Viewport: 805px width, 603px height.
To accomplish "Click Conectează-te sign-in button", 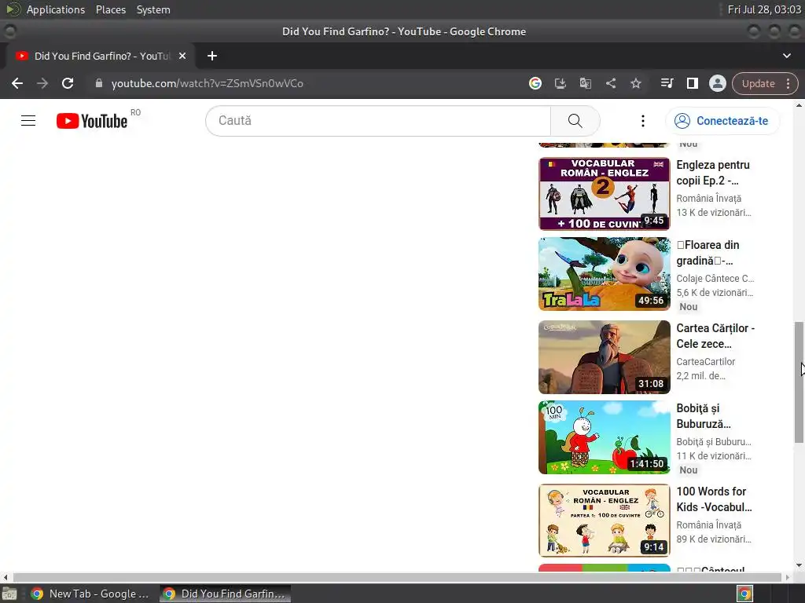I will 722,121.
